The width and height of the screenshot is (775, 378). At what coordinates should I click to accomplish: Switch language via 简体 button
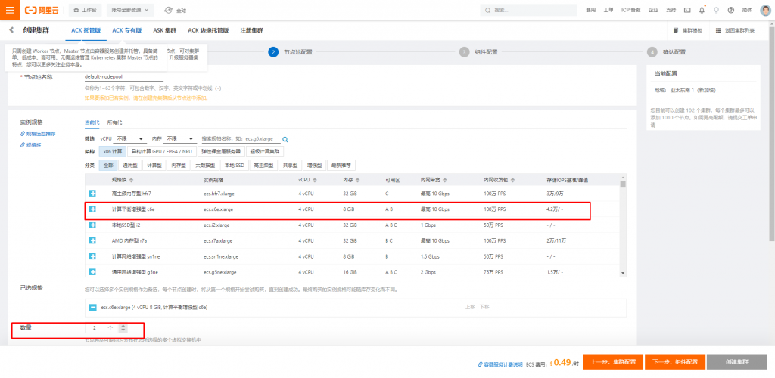pos(746,10)
